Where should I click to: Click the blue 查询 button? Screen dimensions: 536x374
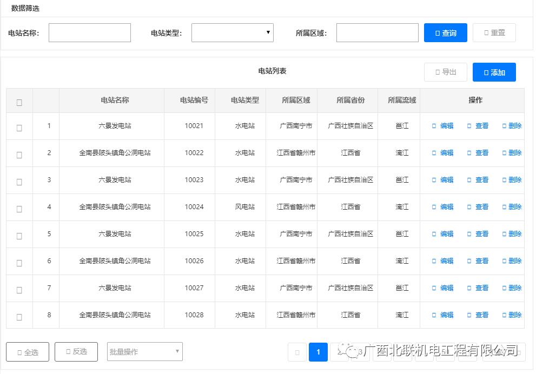tap(445, 33)
